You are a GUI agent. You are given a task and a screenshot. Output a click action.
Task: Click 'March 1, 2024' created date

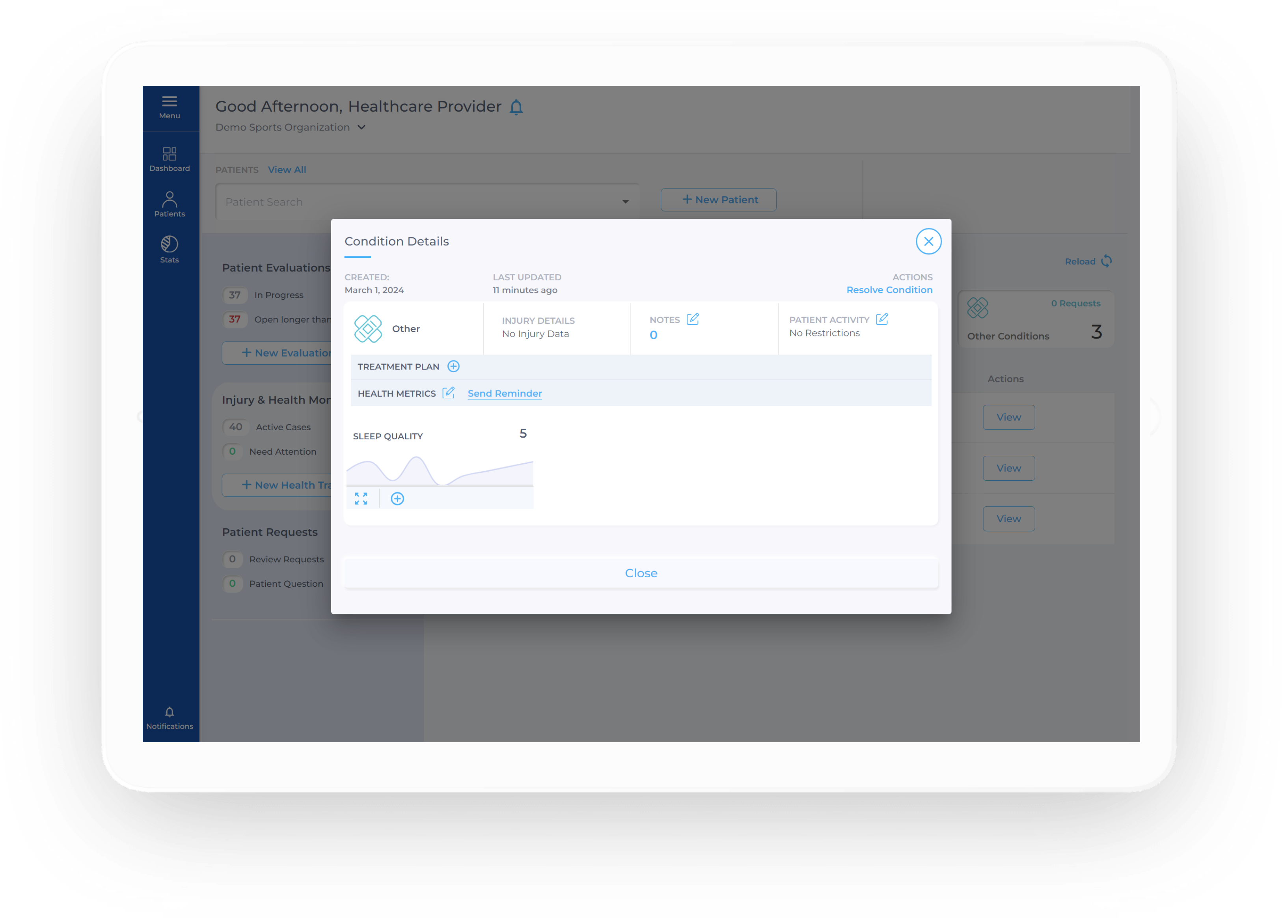coord(374,289)
